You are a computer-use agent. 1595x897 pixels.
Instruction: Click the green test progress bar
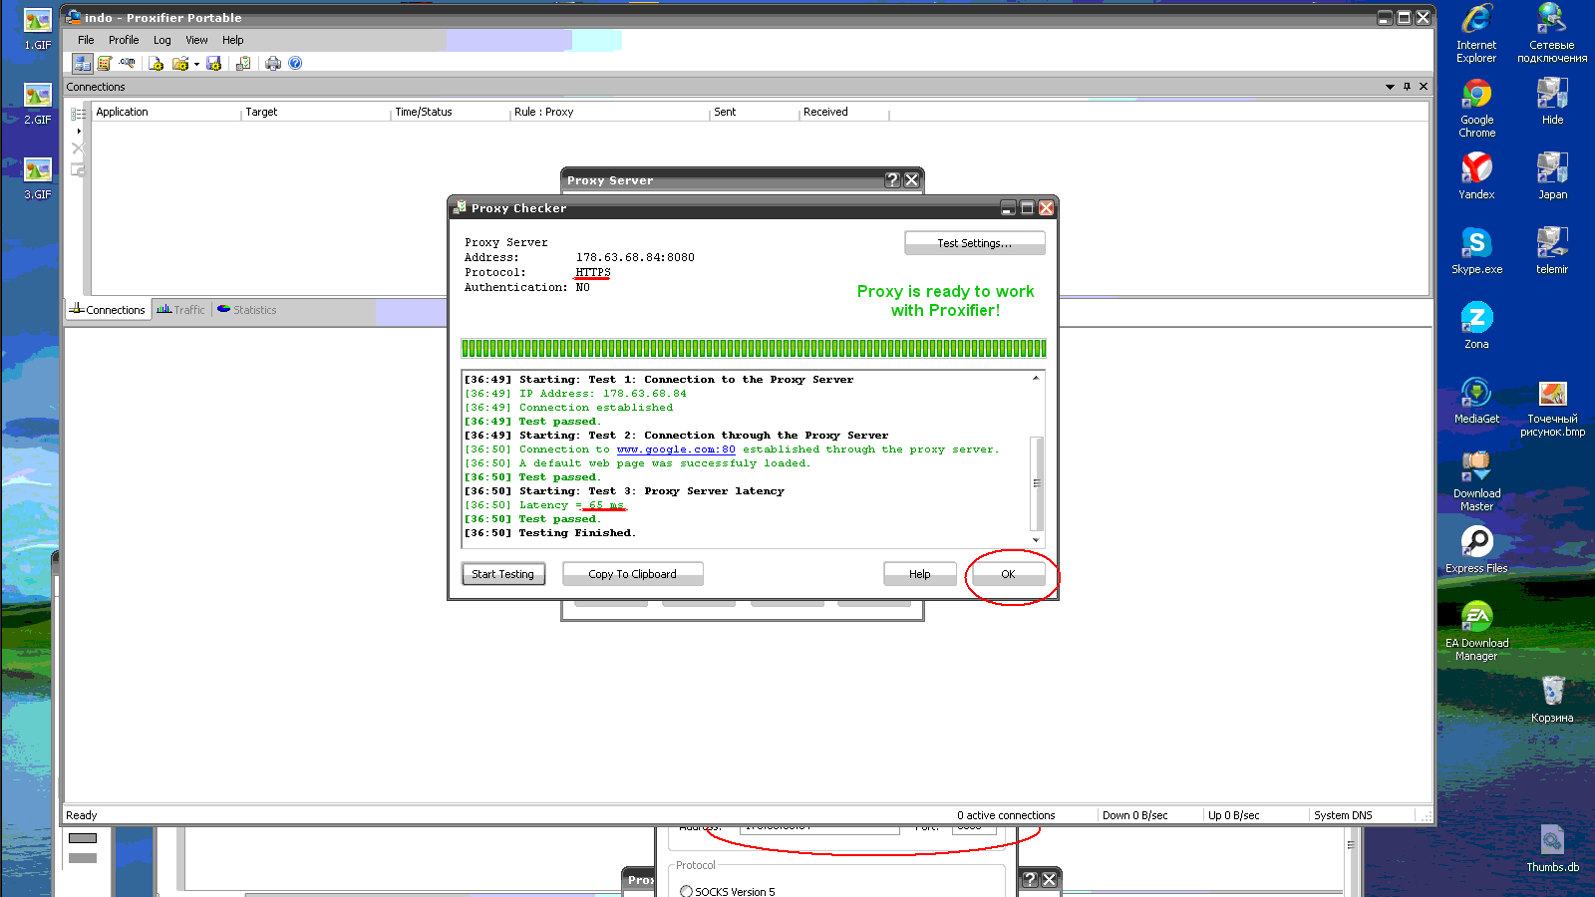[x=753, y=348]
